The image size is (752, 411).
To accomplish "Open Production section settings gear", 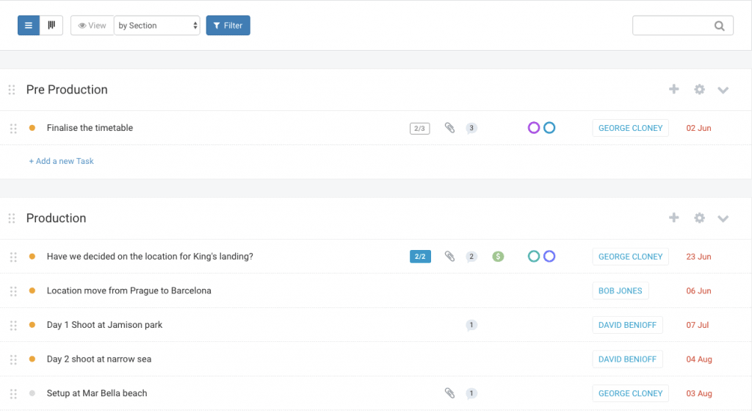I will pos(699,218).
